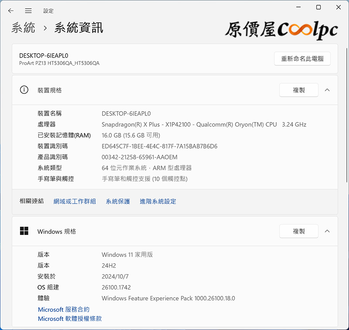Click the 系統 breadcrumb
Screen dimensions: 349x330
[x=23, y=28]
